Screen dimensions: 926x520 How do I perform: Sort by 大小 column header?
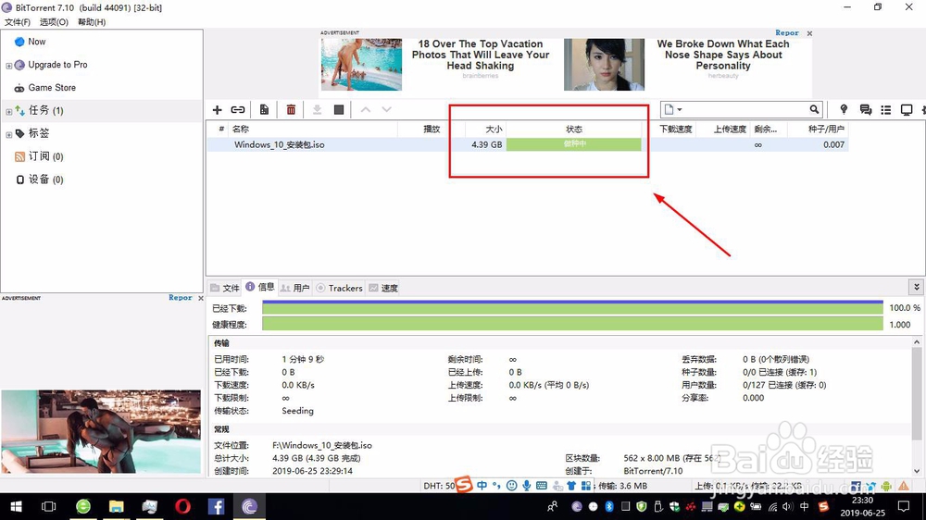(x=484, y=129)
